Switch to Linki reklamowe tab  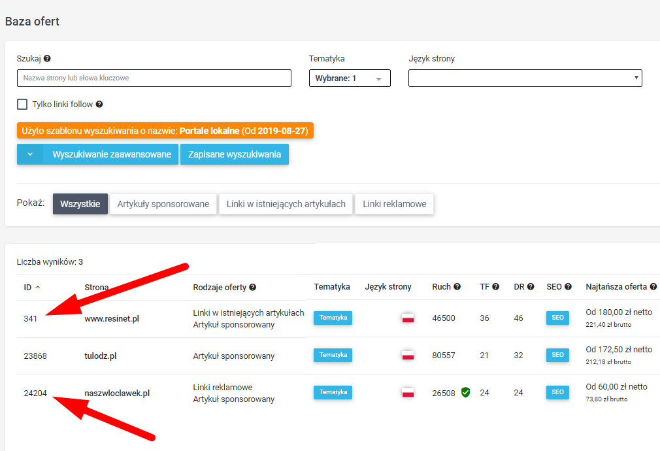(x=395, y=204)
